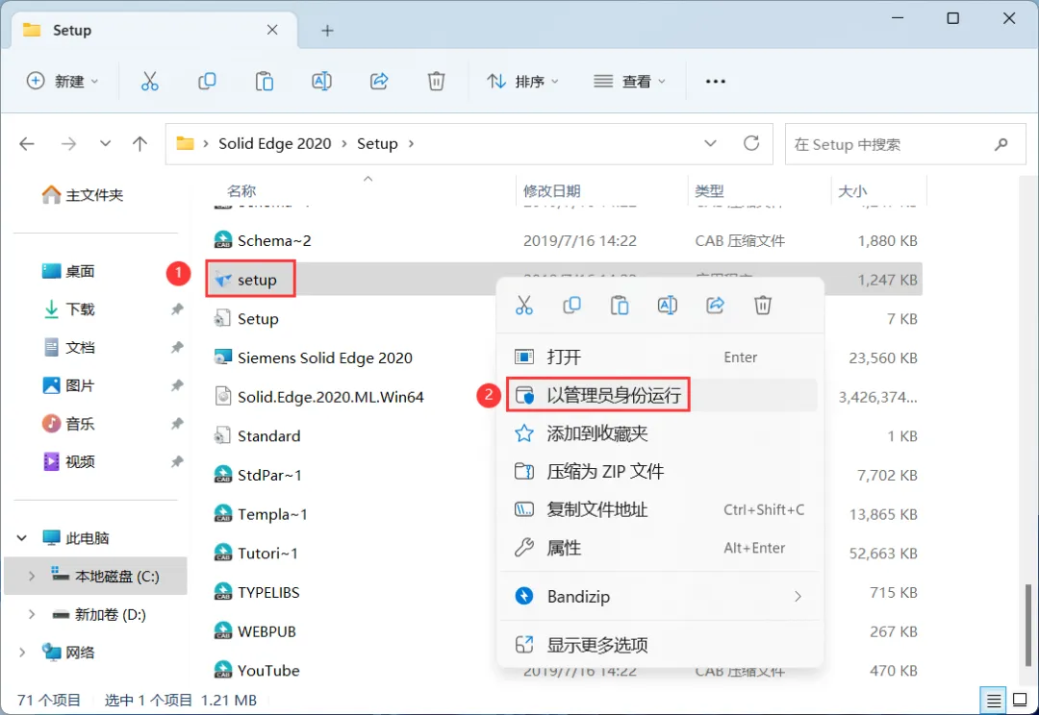Select the Solid.Edge.2020.ML.Win64 file
The width and height of the screenshot is (1039, 715).
point(318,397)
